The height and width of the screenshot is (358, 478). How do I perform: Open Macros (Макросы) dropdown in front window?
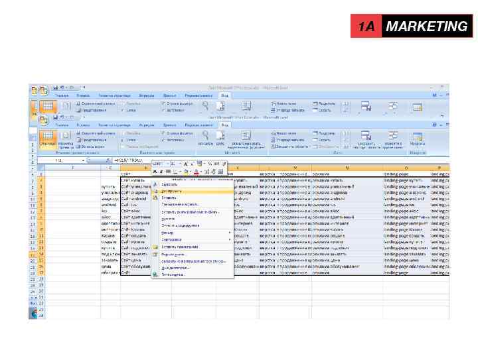(418, 139)
